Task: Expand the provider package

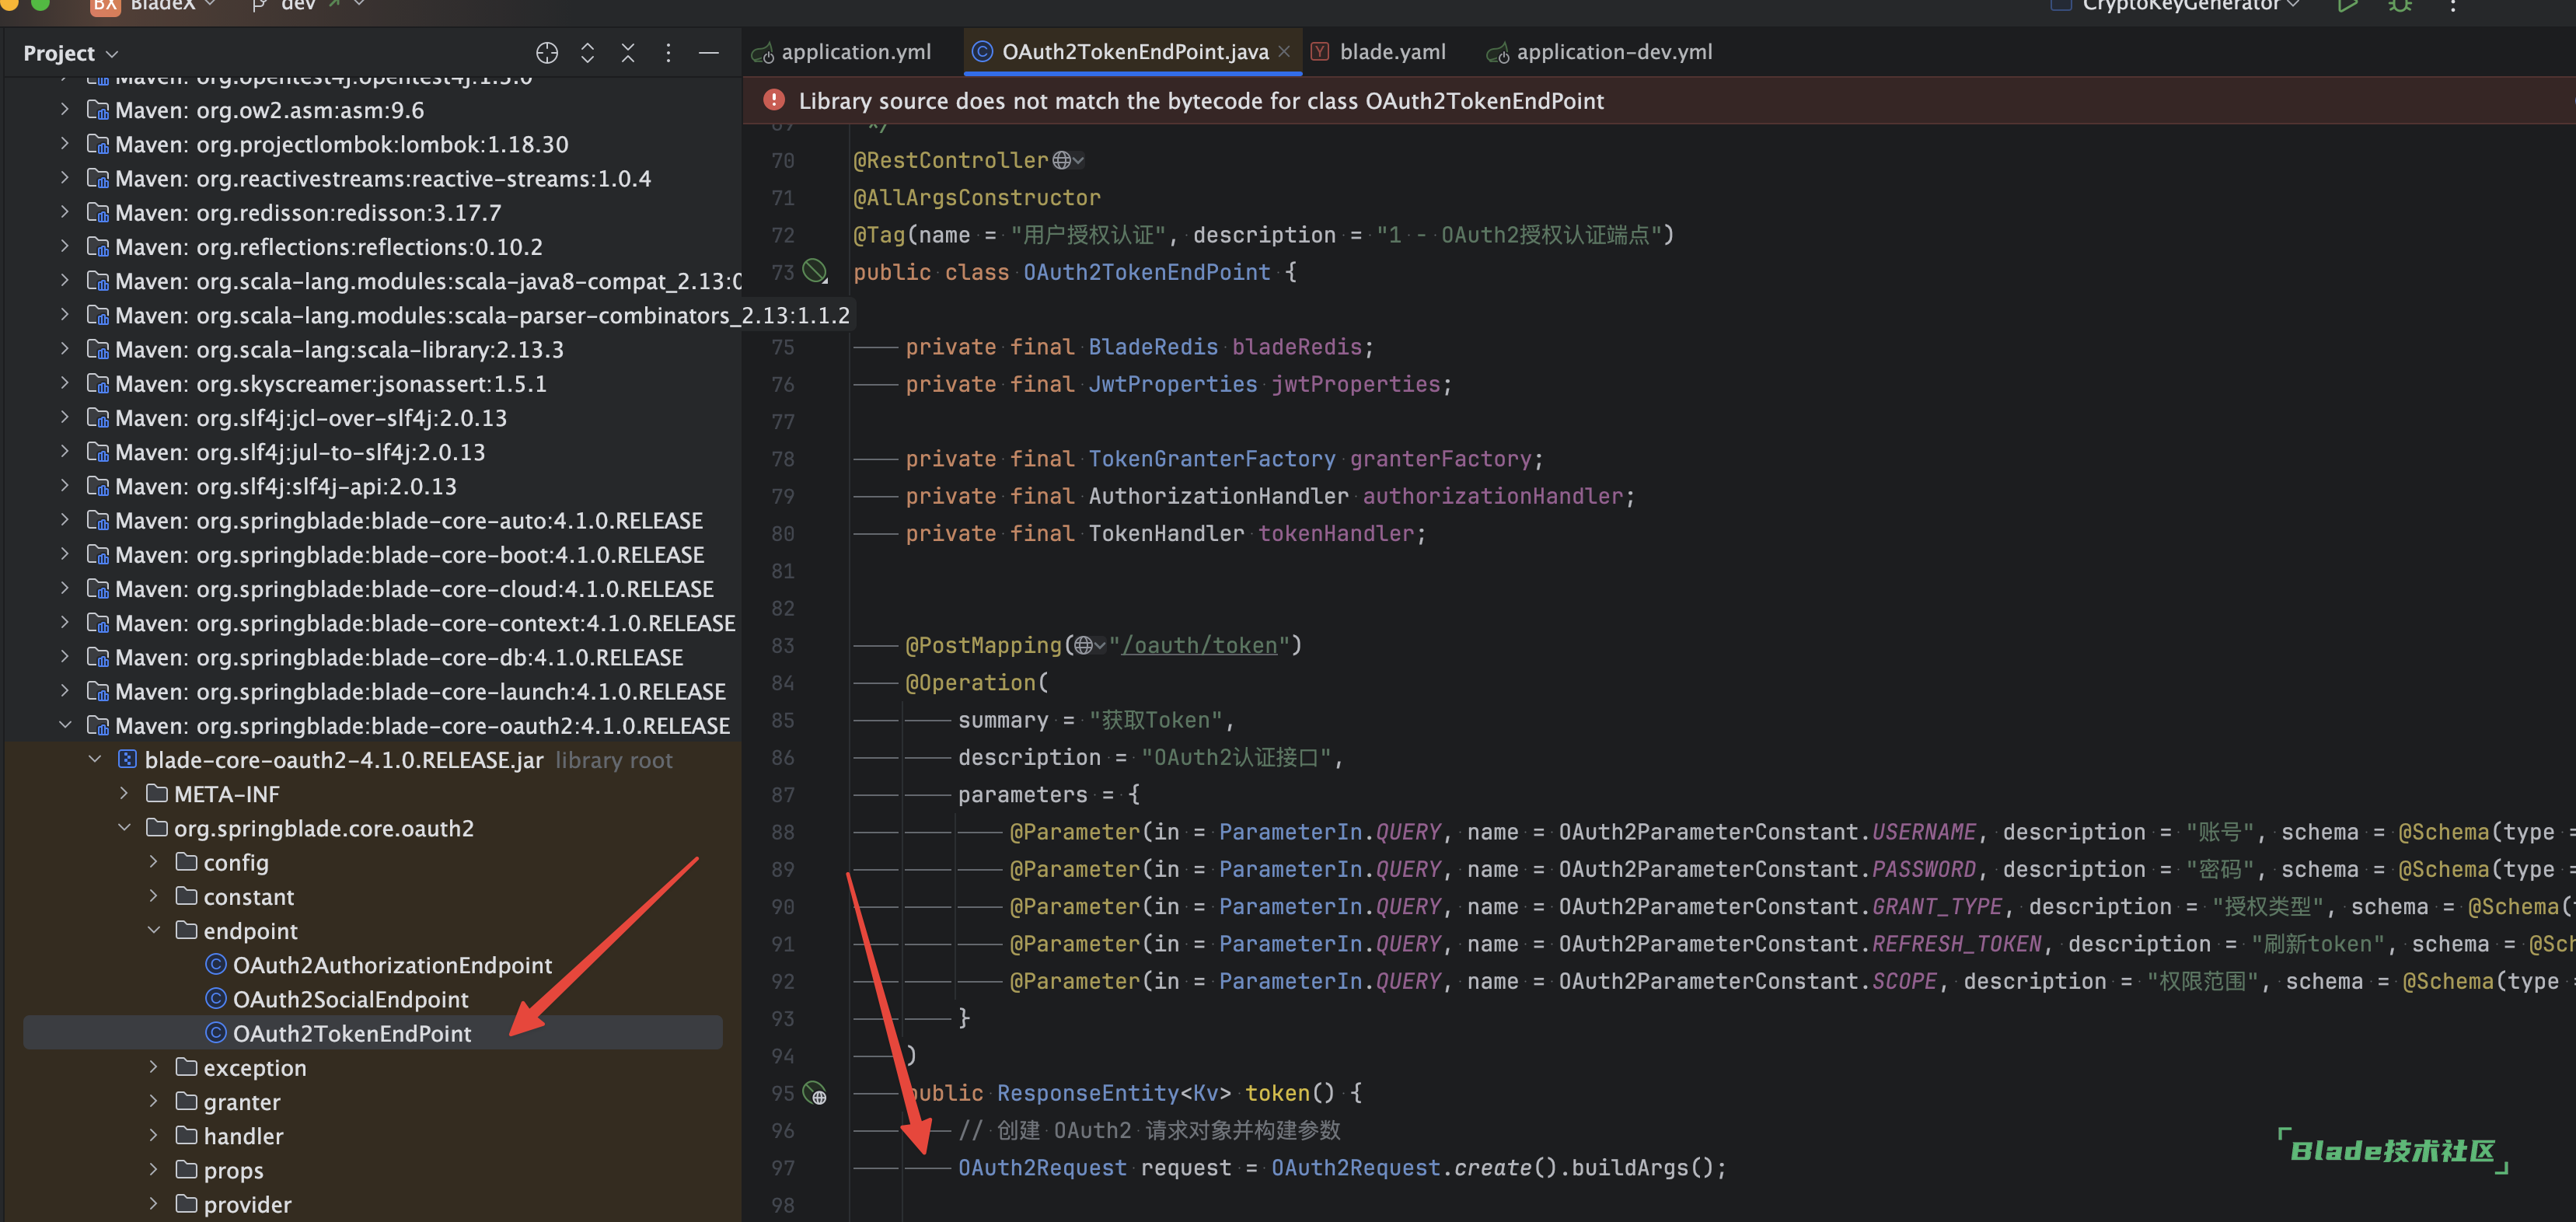Action: 153,1203
